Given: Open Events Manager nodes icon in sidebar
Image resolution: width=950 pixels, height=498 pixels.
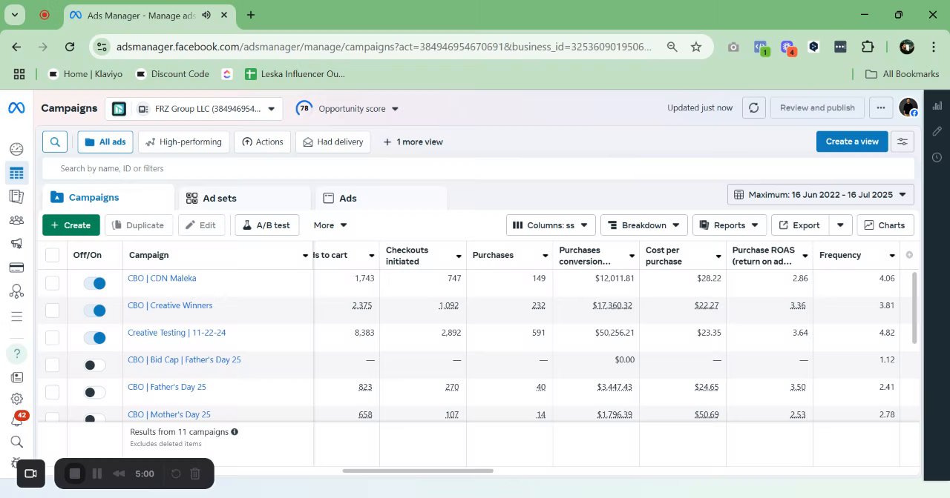Looking at the screenshot, I should [16, 291].
